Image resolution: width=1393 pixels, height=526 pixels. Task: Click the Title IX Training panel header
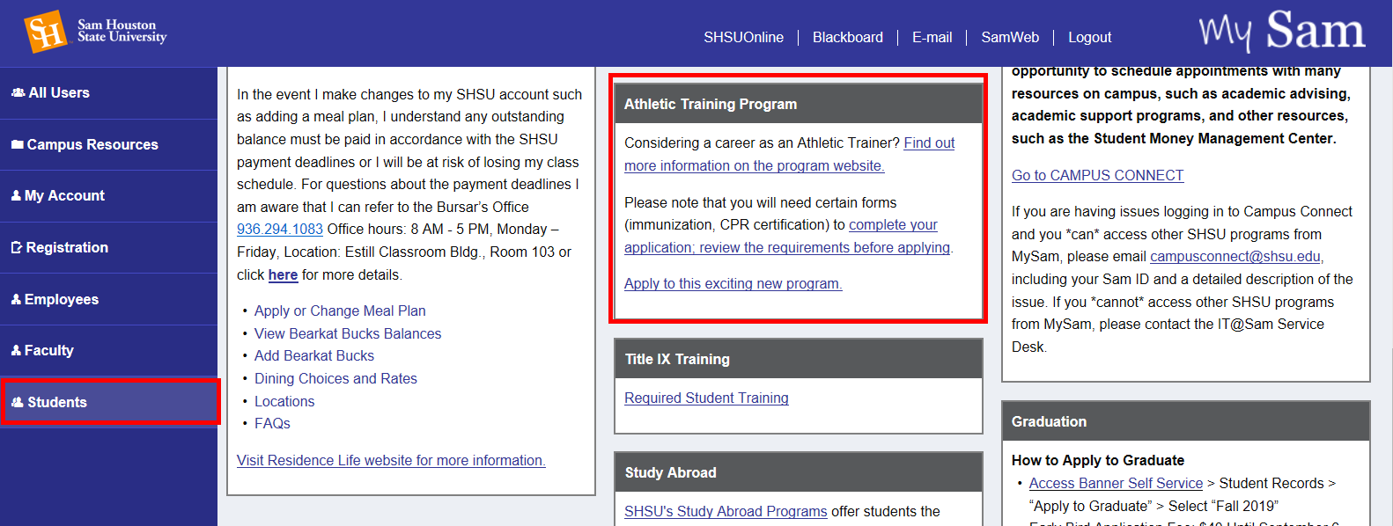click(x=799, y=359)
